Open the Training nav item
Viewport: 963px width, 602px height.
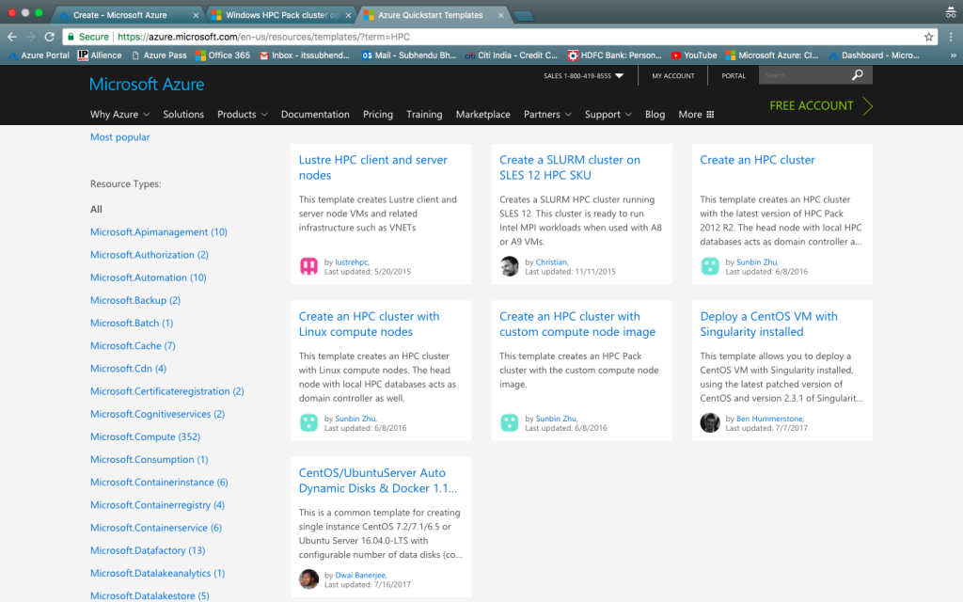click(x=424, y=114)
